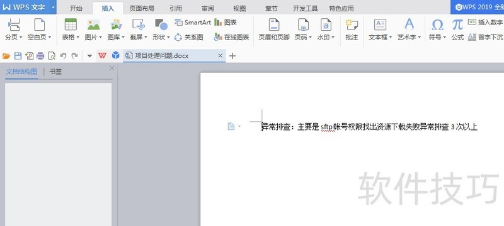Expand the 分页 dropdown arrow

point(21,38)
